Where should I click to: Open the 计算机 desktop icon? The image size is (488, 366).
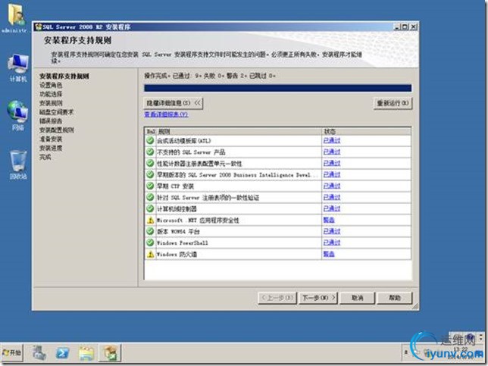[x=17, y=67]
